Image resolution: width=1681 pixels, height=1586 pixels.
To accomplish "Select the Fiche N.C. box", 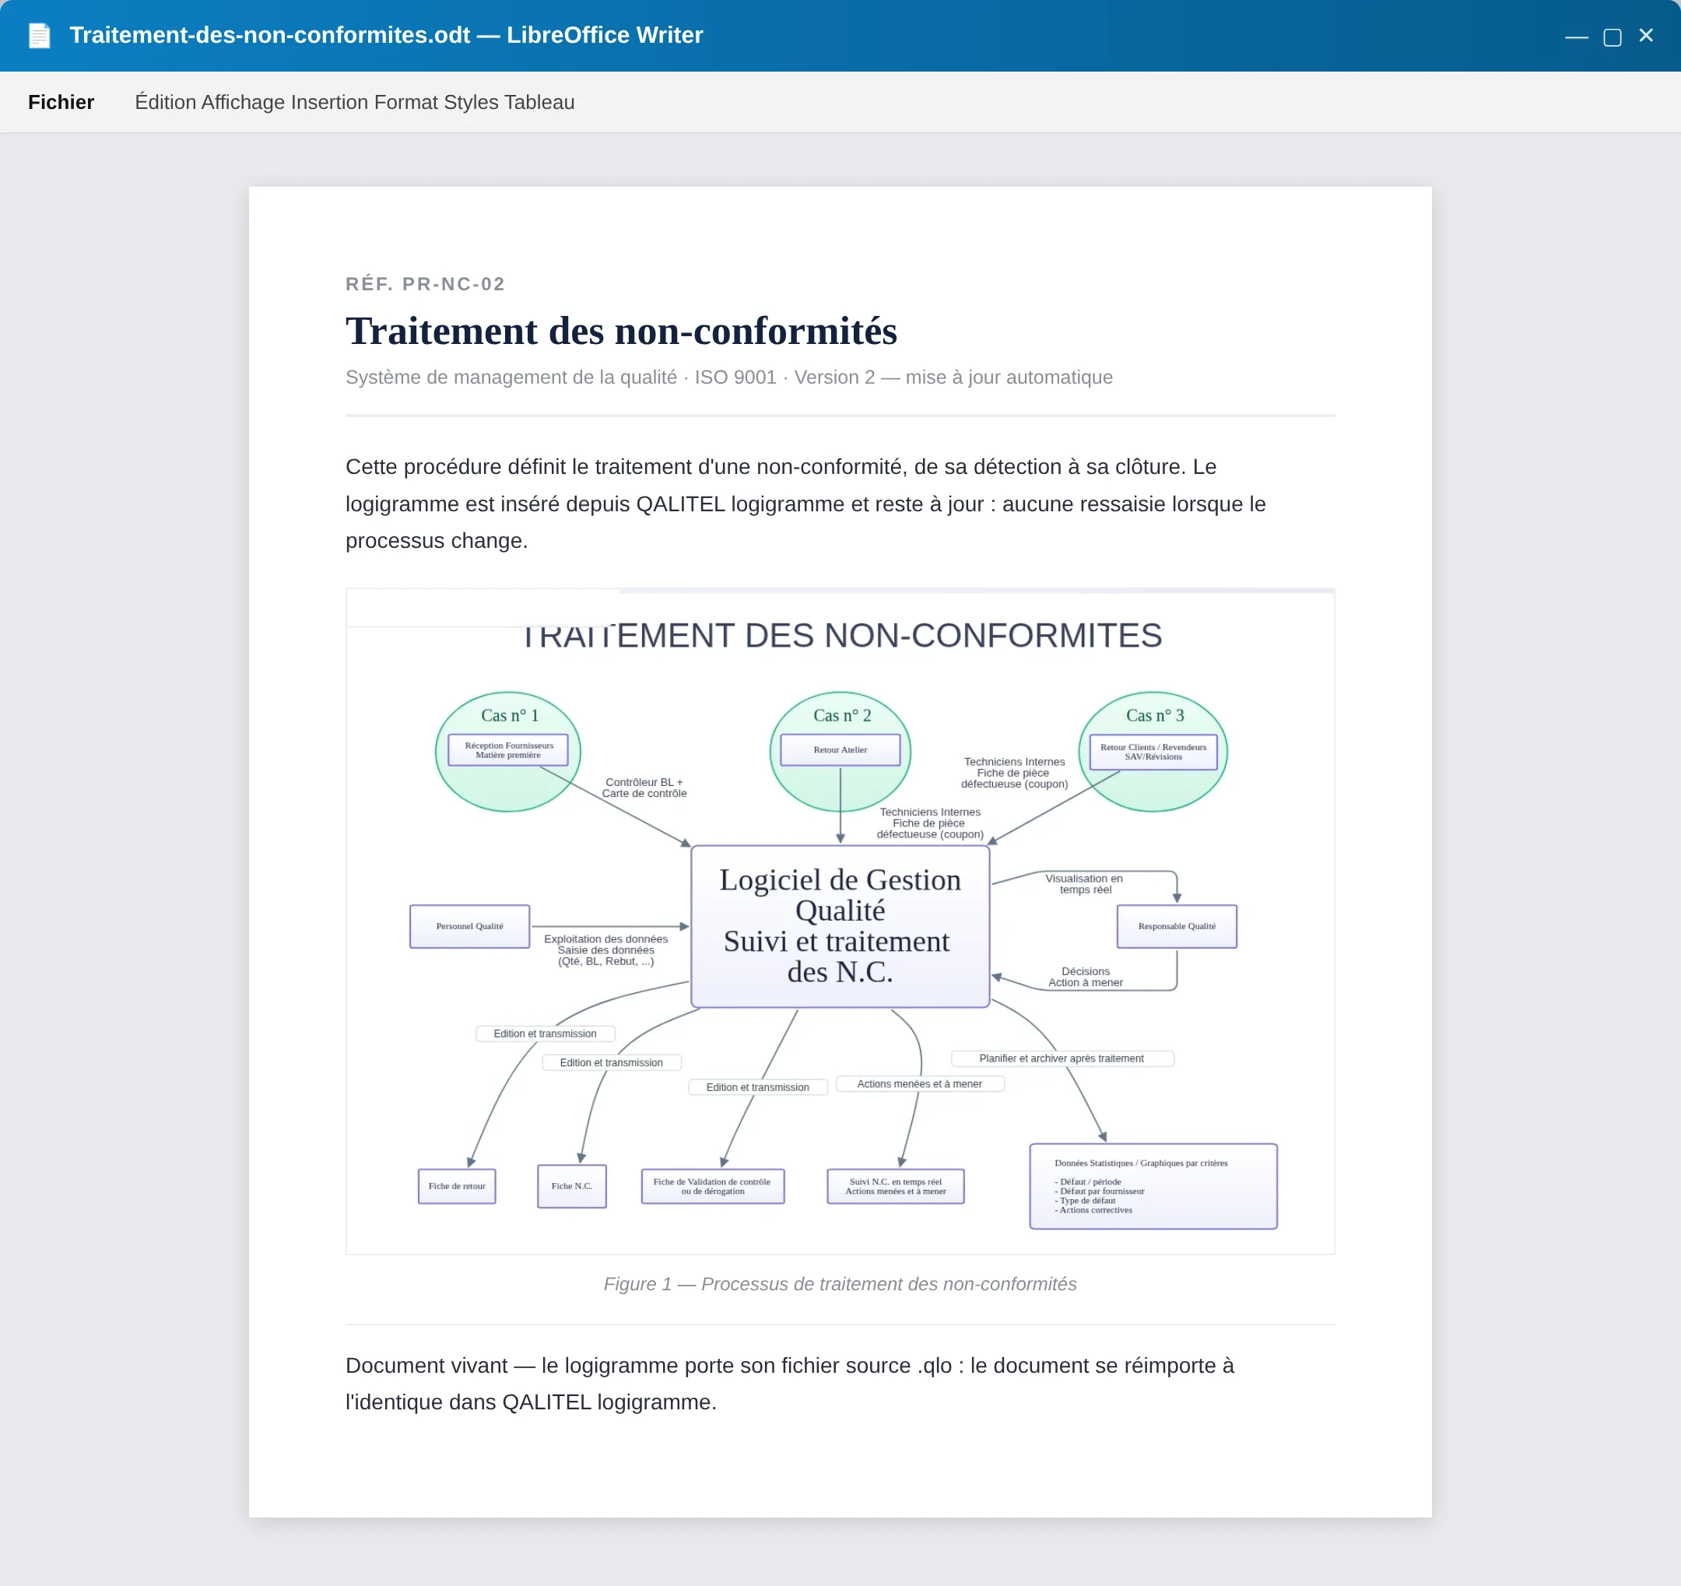I will (x=571, y=1186).
